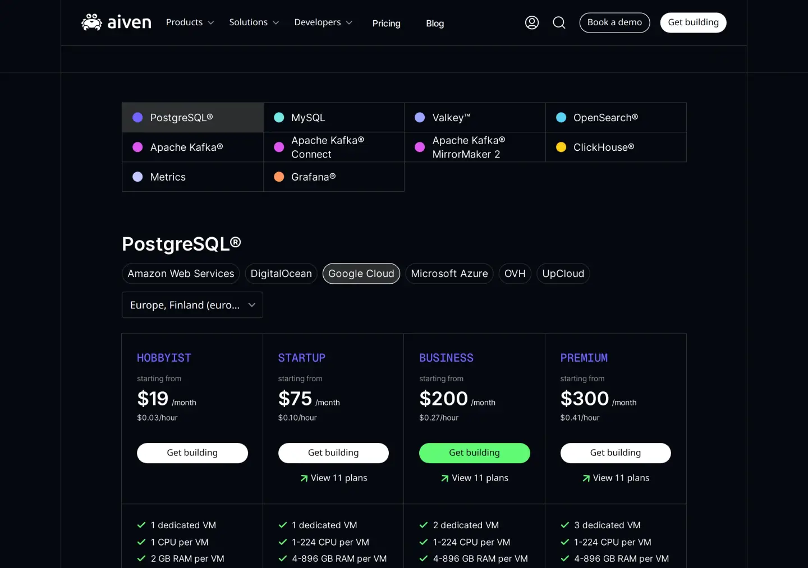Image resolution: width=808 pixels, height=568 pixels.
Task: Click Get building in the header
Action: point(693,22)
